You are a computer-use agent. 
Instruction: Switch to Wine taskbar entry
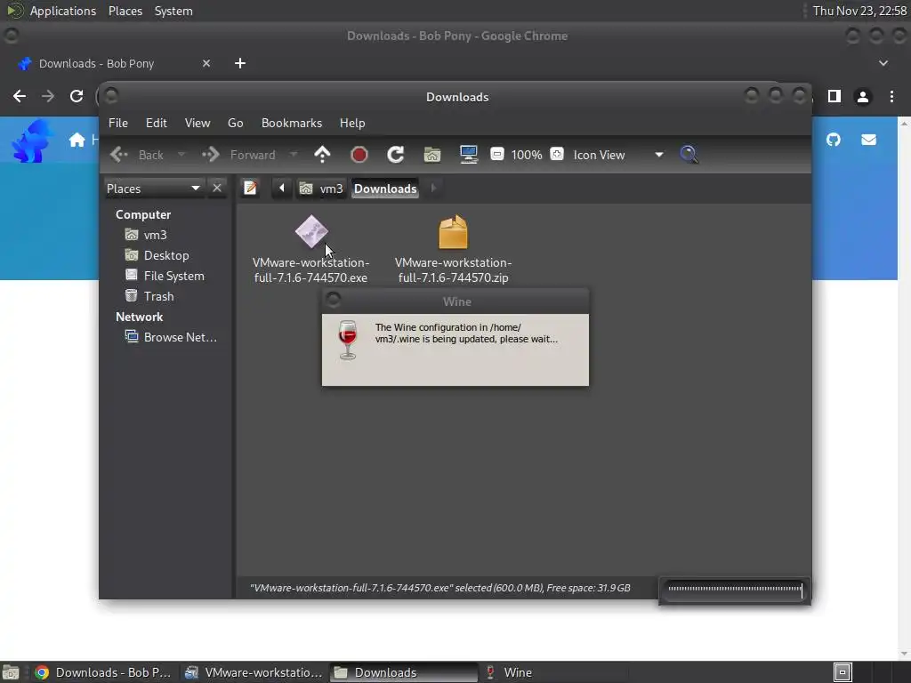pyautogui.click(x=552, y=672)
